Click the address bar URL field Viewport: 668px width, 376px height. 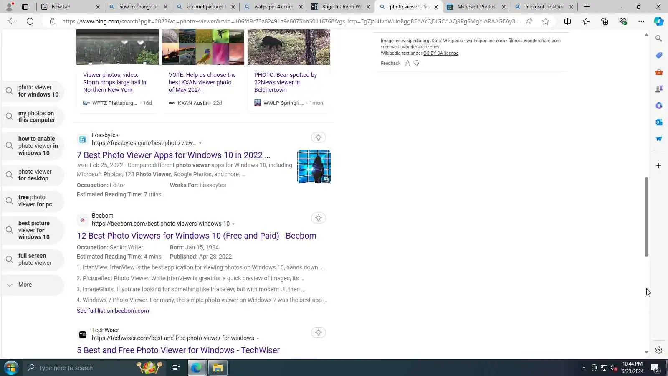(291, 21)
